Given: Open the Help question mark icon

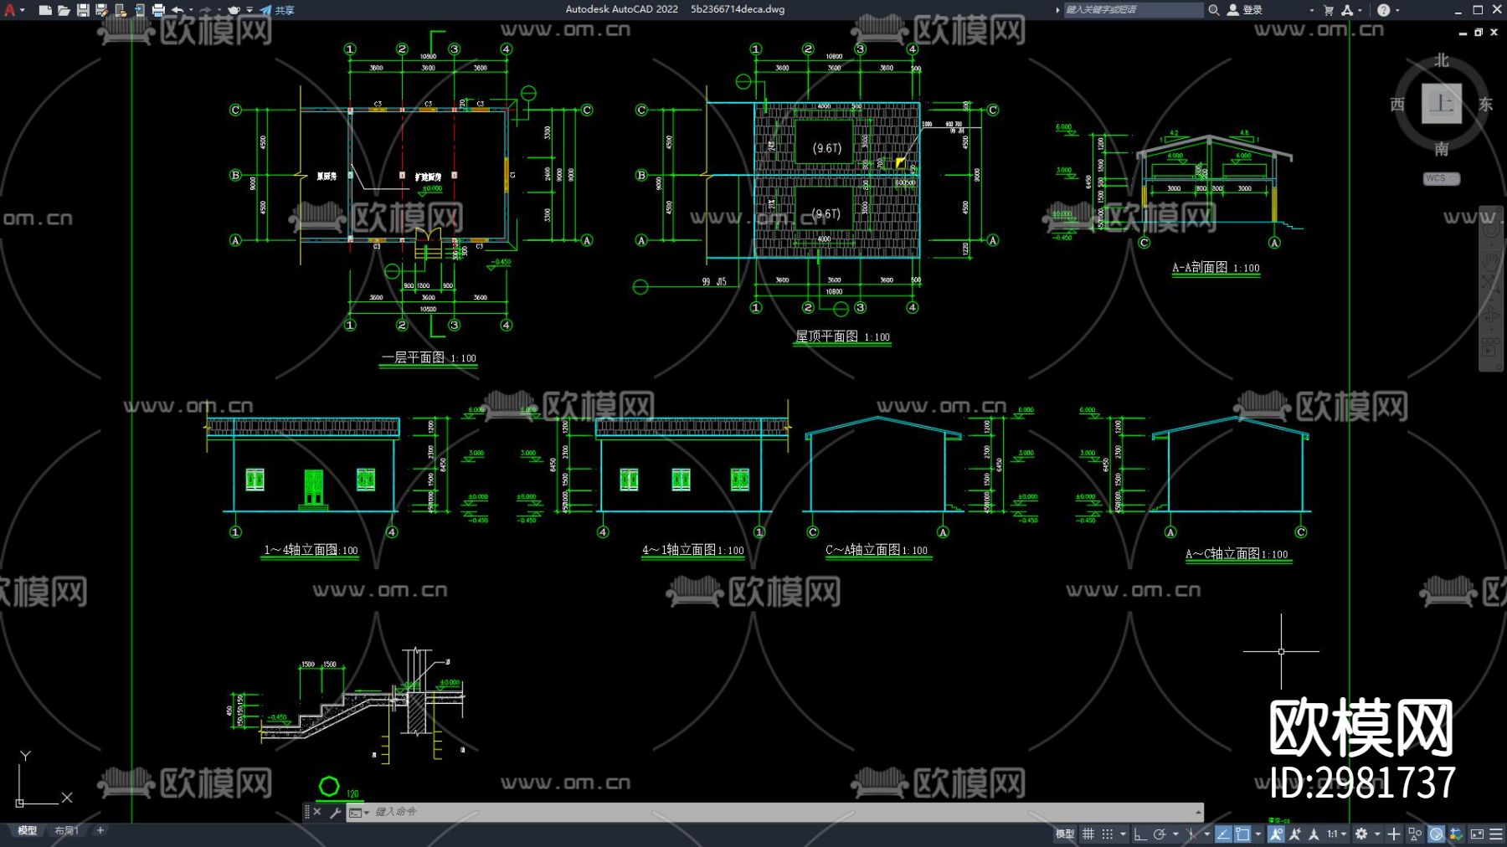Looking at the screenshot, I should pyautogui.click(x=1383, y=10).
